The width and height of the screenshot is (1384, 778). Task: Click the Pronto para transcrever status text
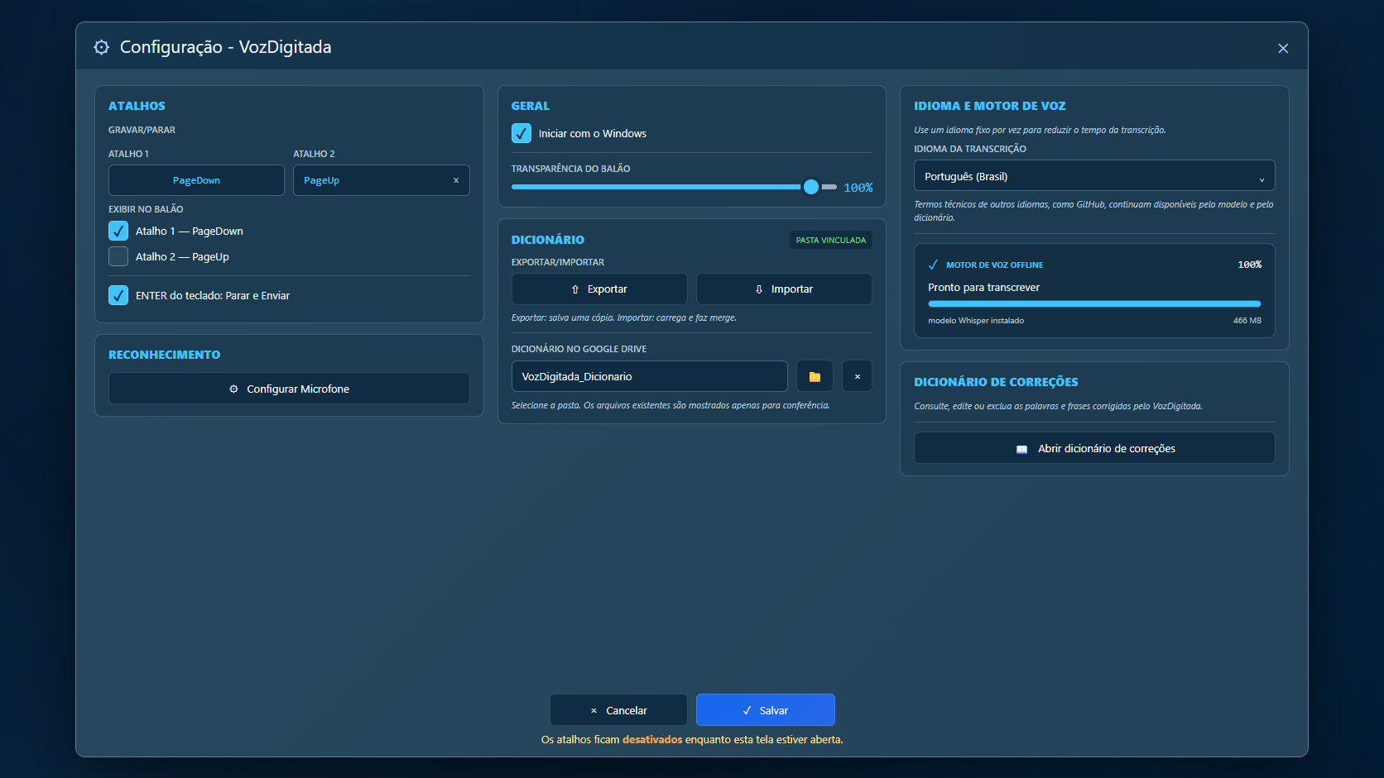(983, 287)
